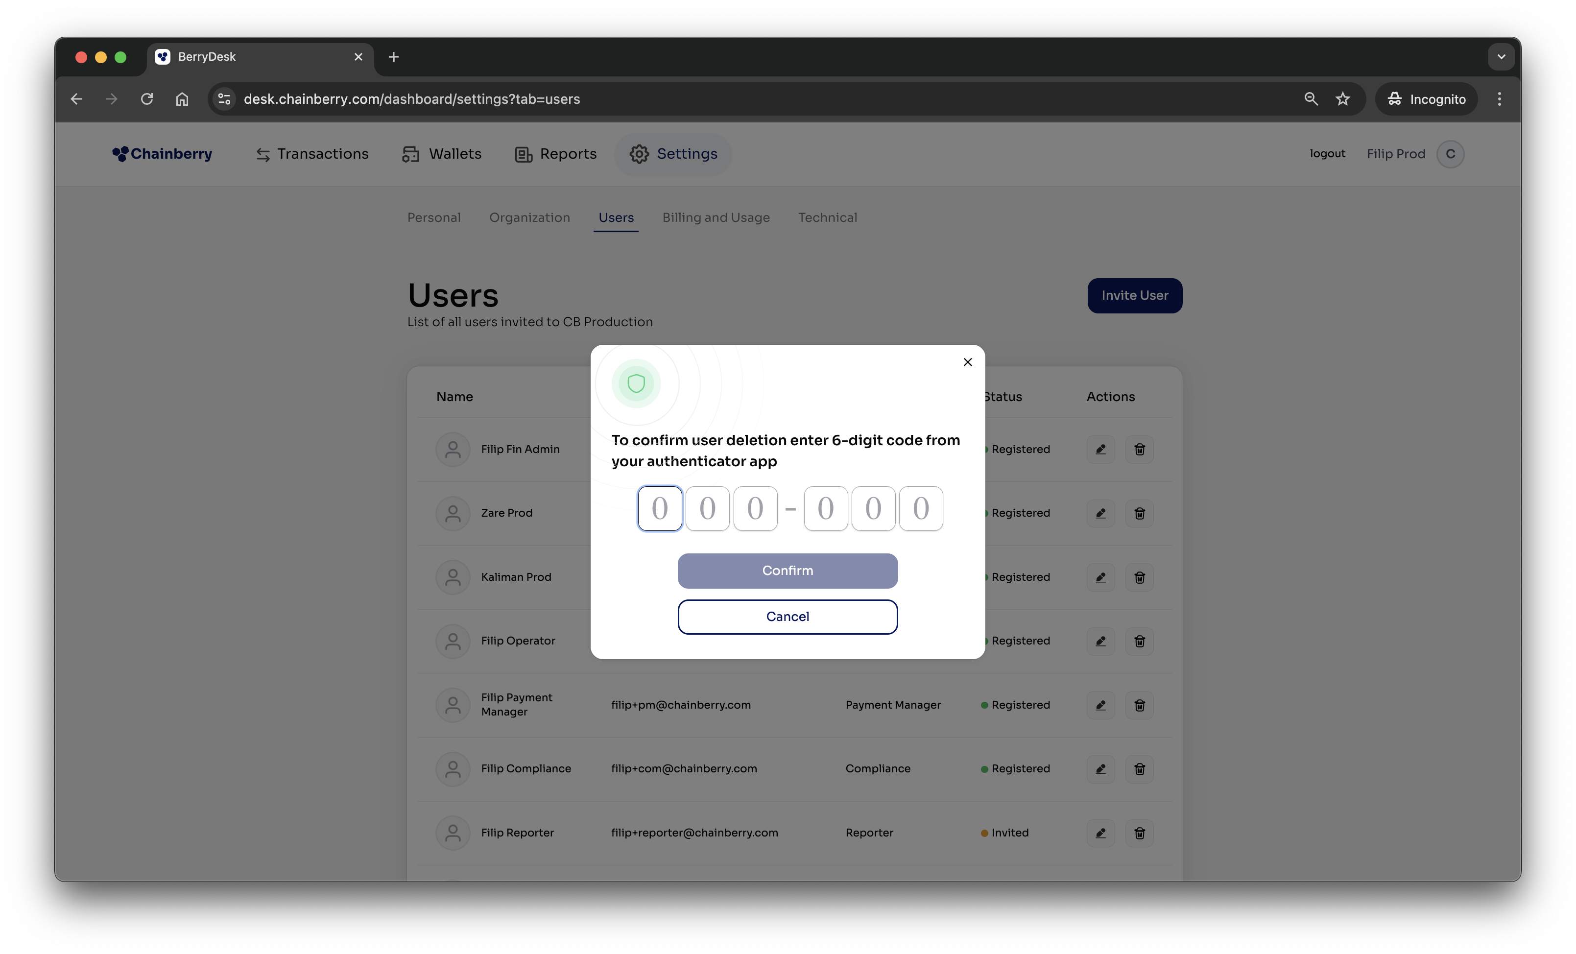Screen dimensions: 1576x954
Task: Open the tab search dropdown chevron
Action: pyautogui.click(x=1501, y=57)
